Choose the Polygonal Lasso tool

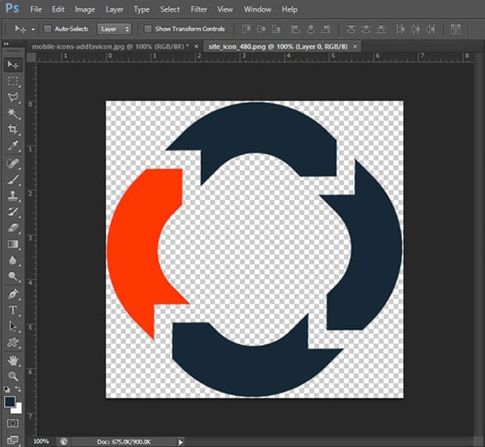13,98
